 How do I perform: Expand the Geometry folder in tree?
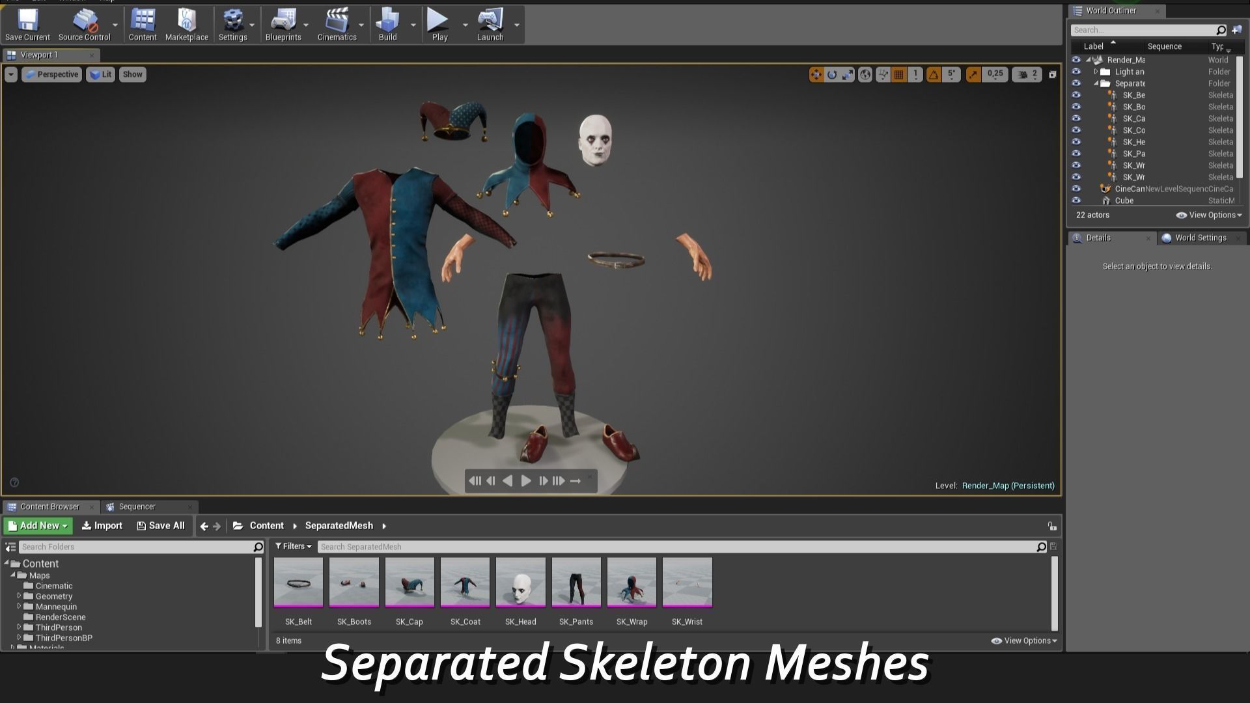19,596
